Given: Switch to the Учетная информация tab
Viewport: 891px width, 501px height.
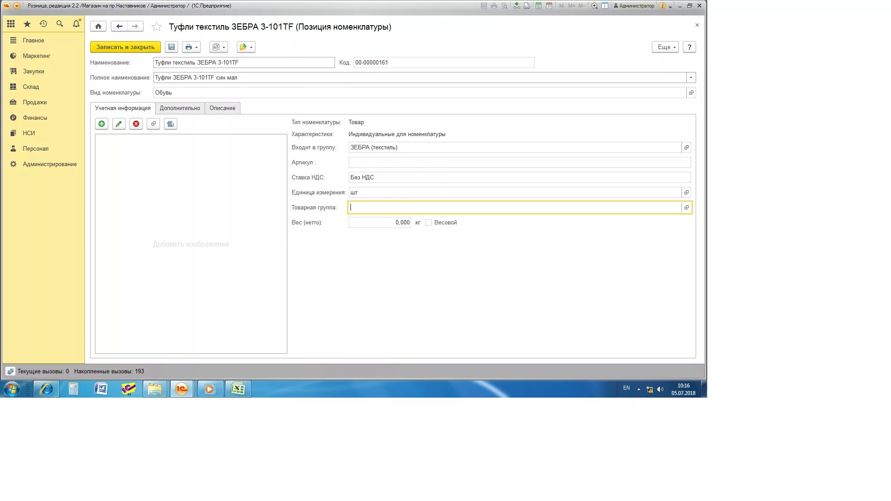Looking at the screenshot, I should (x=122, y=108).
